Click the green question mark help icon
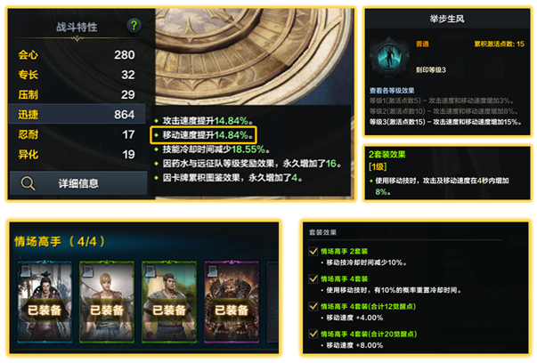 coord(134,25)
